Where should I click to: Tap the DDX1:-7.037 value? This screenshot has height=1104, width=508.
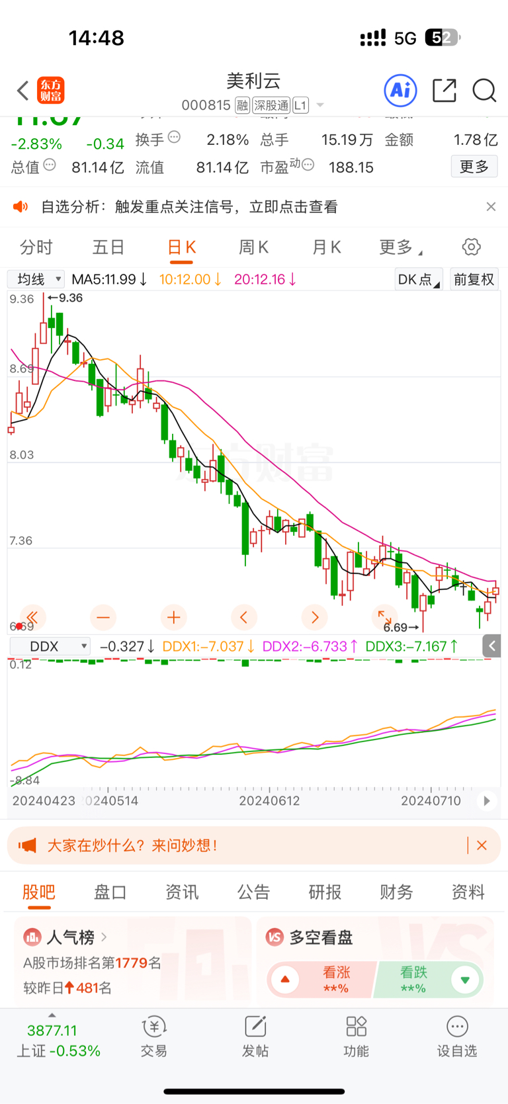208,646
